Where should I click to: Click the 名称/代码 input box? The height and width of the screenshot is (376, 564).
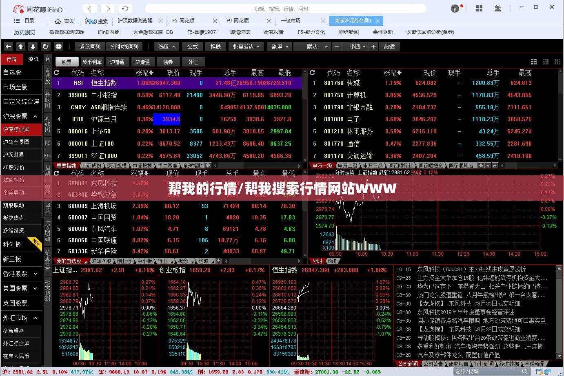(487, 372)
